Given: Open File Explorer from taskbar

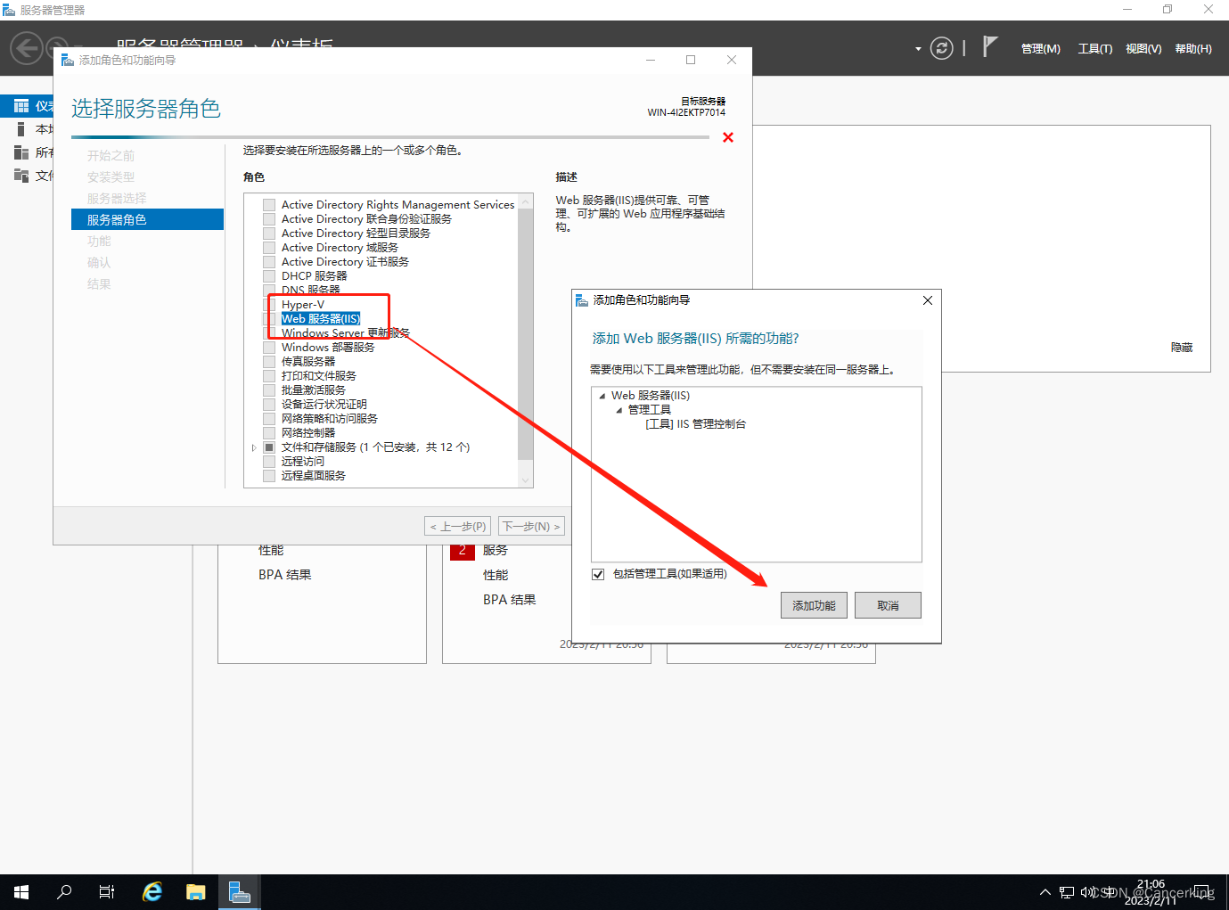Looking at the screenshot, I should tap(196, 892).
